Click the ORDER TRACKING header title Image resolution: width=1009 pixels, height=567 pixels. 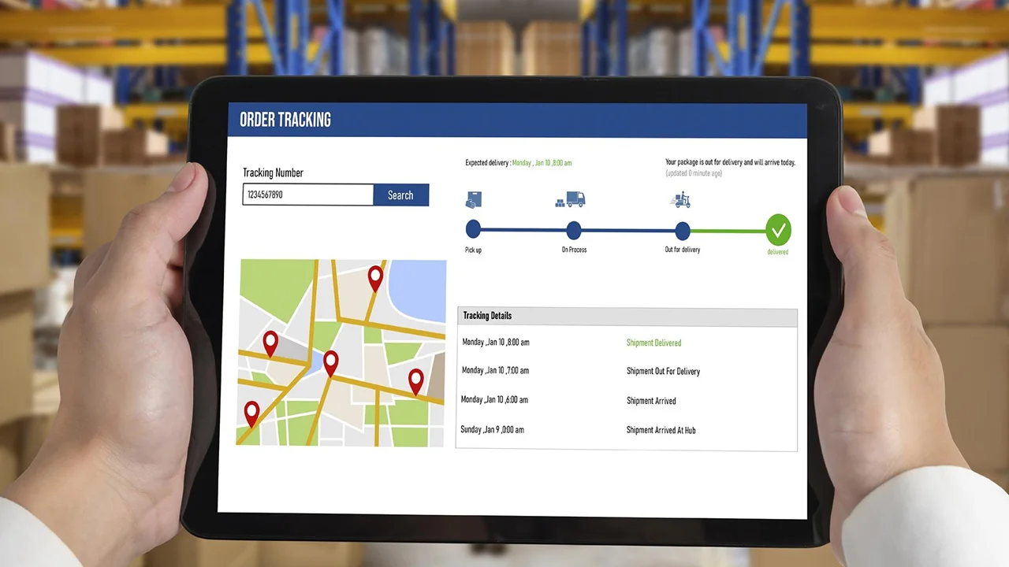coord(285,120)
